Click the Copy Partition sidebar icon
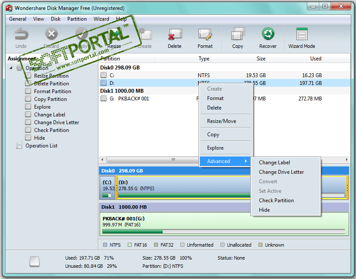The width and height of the screenshot is (356, 279). 28,99
